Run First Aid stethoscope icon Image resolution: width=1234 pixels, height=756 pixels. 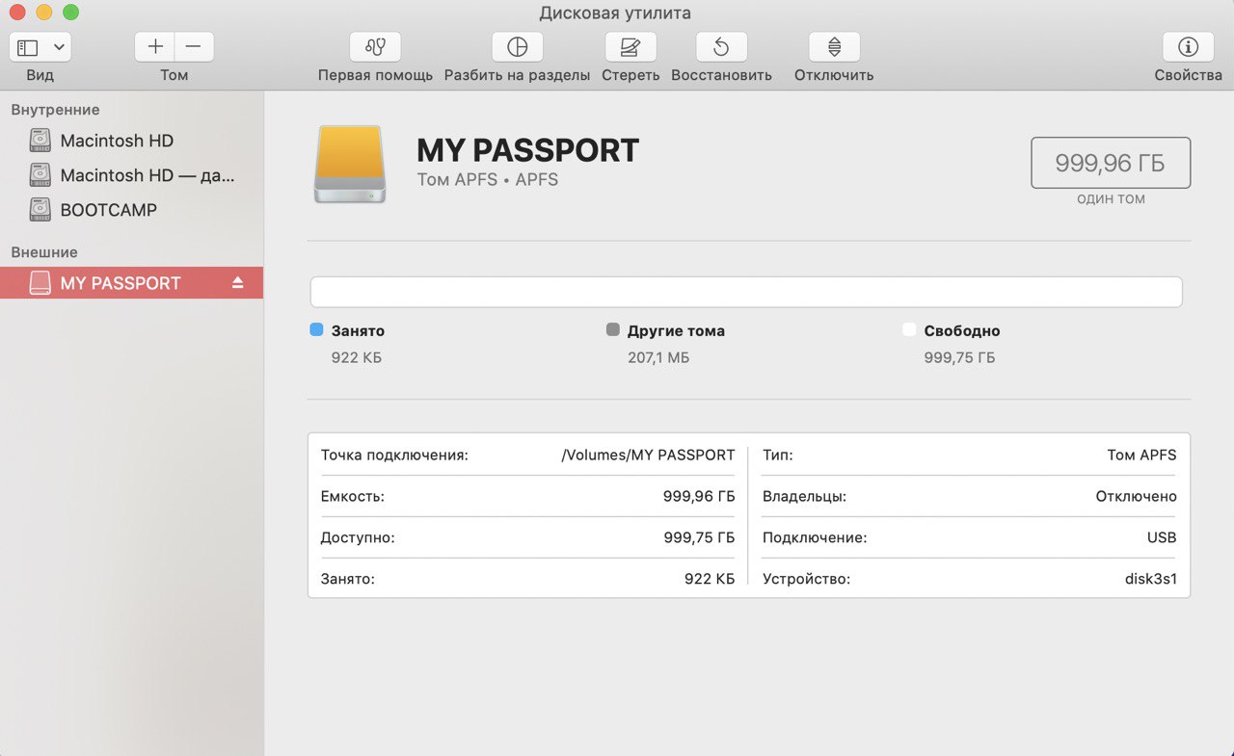pyautogui.click(x=375, y=46)
